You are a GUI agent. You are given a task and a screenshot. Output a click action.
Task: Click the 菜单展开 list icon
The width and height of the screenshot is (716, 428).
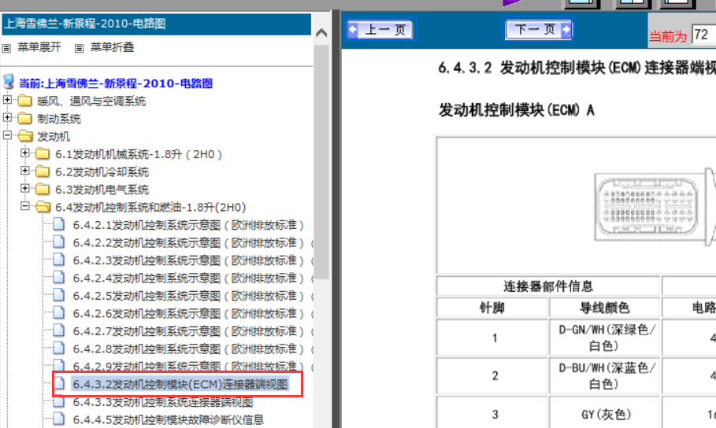click(x=6, y=48)
